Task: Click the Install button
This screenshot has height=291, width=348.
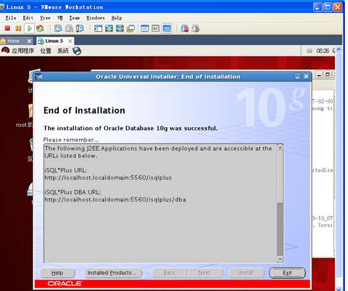Action: [246, 273]
